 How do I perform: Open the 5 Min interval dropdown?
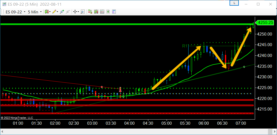tap(35, 12)
